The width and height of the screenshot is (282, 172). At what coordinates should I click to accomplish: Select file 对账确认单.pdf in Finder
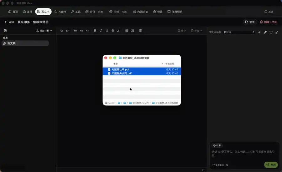pyautogui.click(x=142, y=69)
